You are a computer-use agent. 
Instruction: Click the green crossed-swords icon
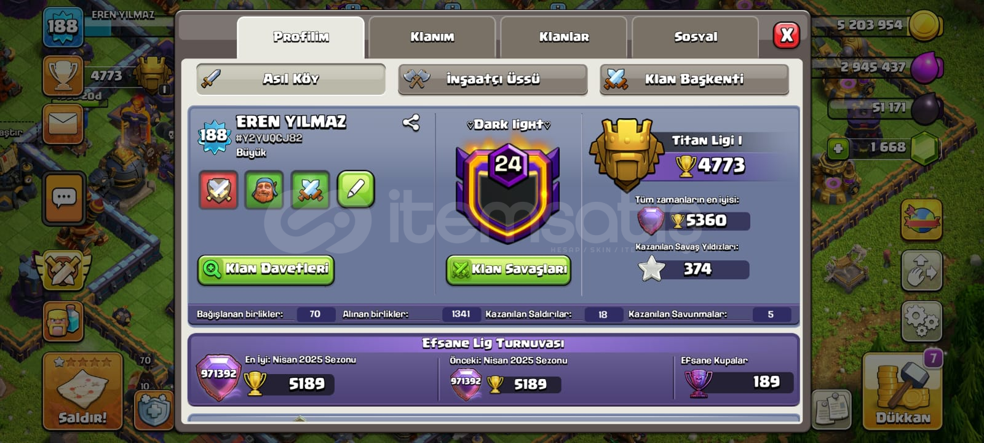click(310, 190)
